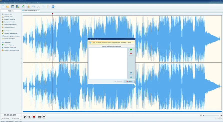Click the Play button
Screen dimensions: 223x122
[x=25, y=117]
